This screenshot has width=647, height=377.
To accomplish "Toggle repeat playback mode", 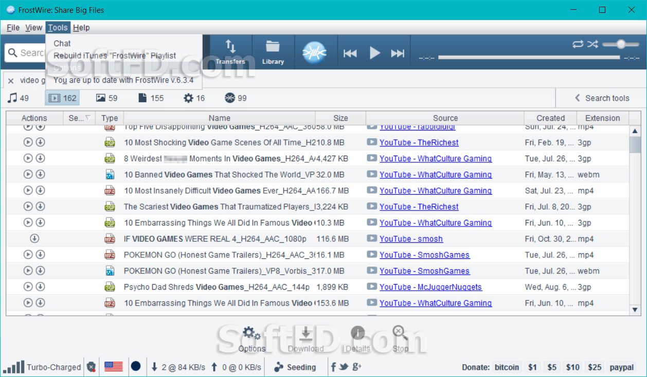I will pyautogui.click(x=578, y=44).
